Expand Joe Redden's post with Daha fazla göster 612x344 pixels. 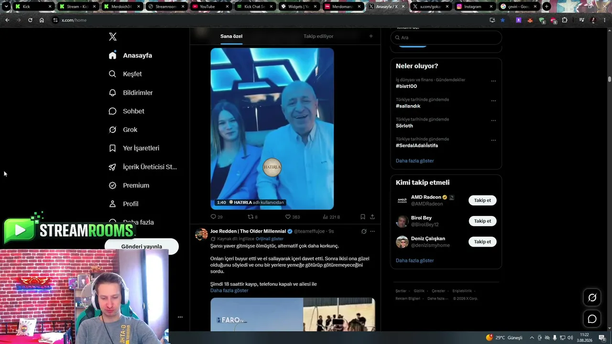pos(229,290)
